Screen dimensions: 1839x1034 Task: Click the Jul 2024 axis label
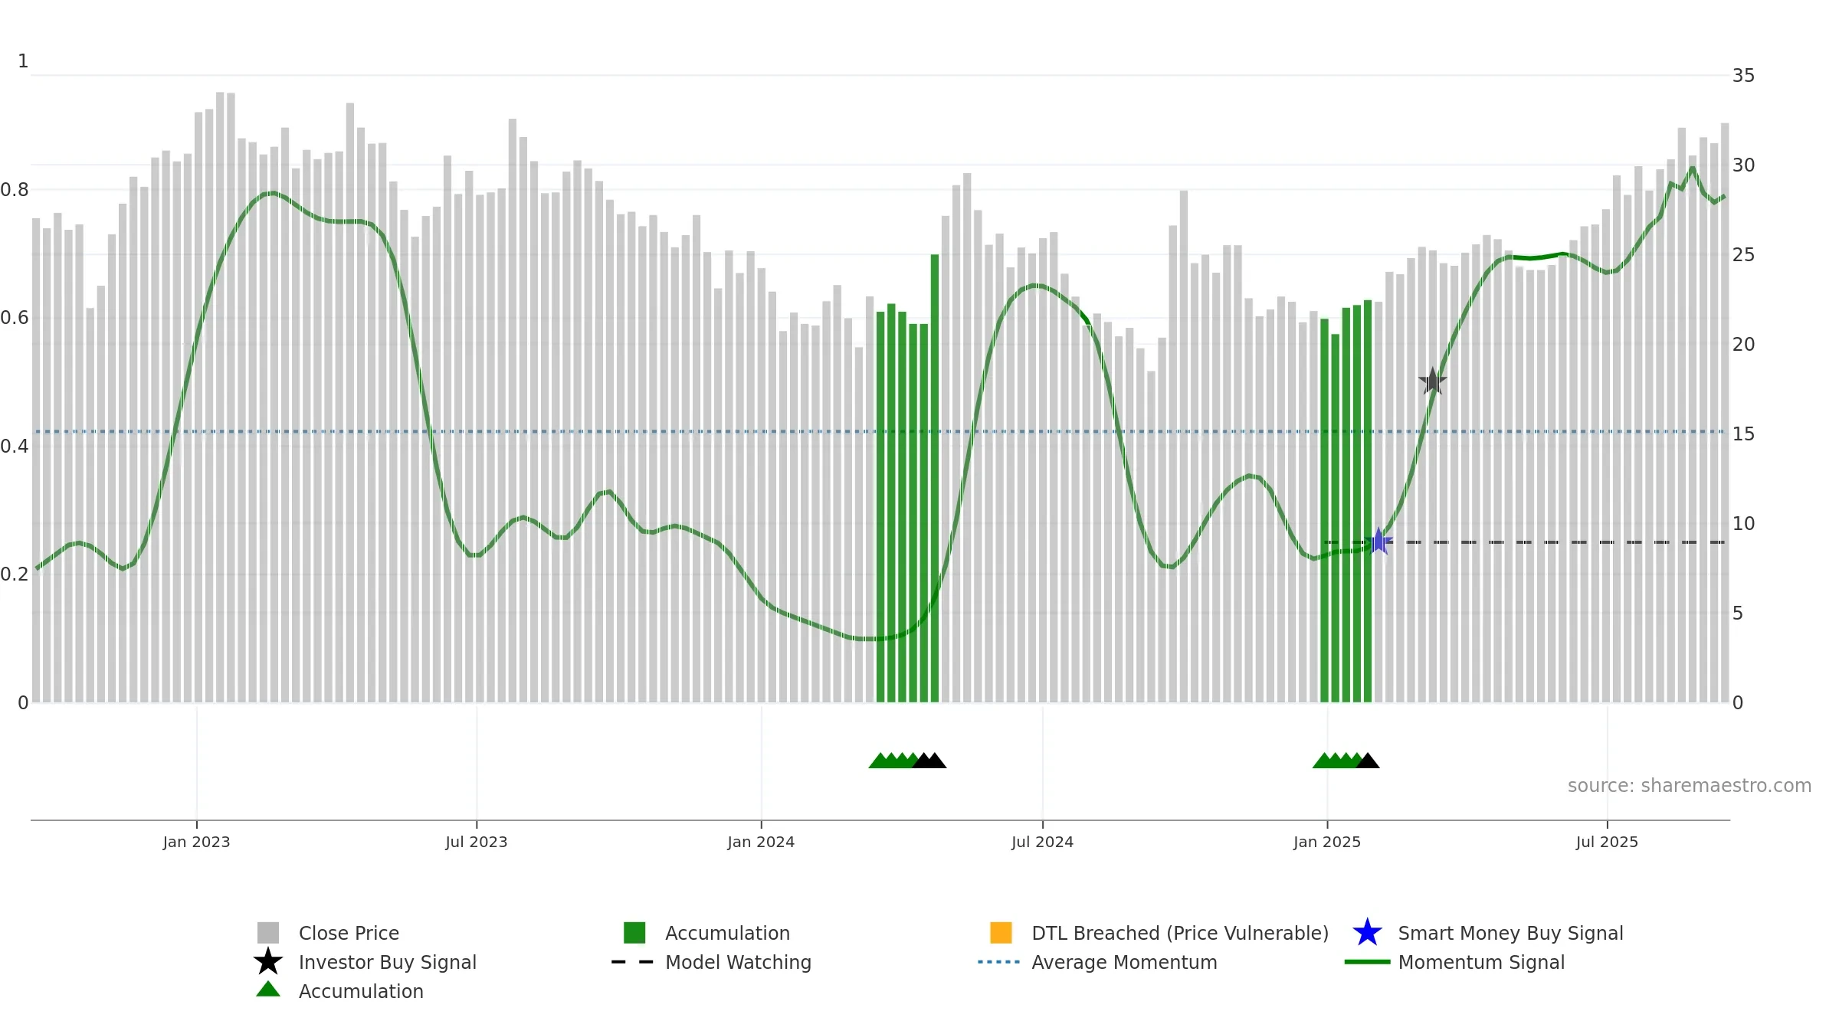pyautogui.click(x=1042, y=843)
